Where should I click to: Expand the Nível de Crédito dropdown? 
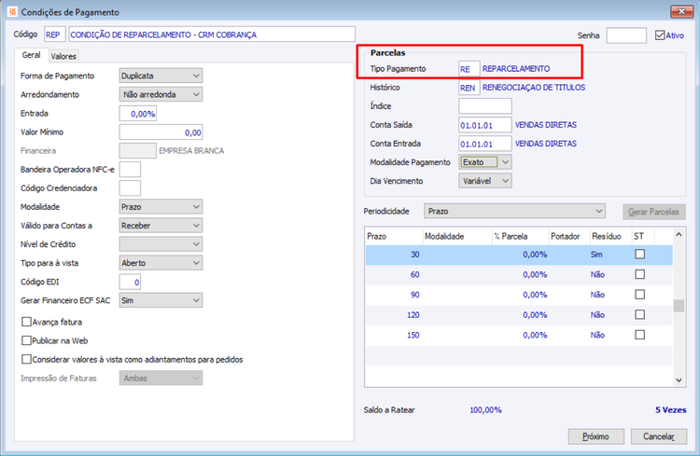click(161, 244)
